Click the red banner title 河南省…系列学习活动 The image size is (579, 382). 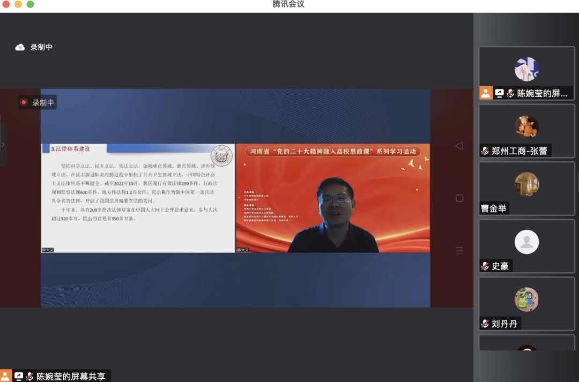point(333,151)
